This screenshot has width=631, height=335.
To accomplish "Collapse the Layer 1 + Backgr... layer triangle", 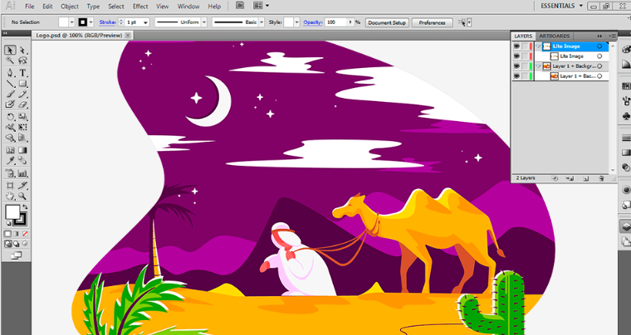I will [x=539, y=66].
